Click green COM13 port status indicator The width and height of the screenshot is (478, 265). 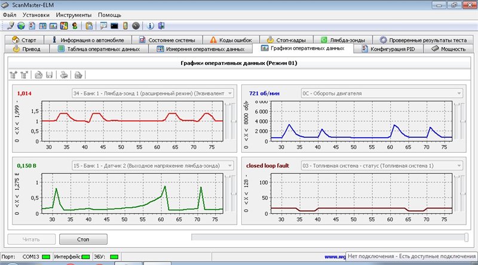click(46, 257)
